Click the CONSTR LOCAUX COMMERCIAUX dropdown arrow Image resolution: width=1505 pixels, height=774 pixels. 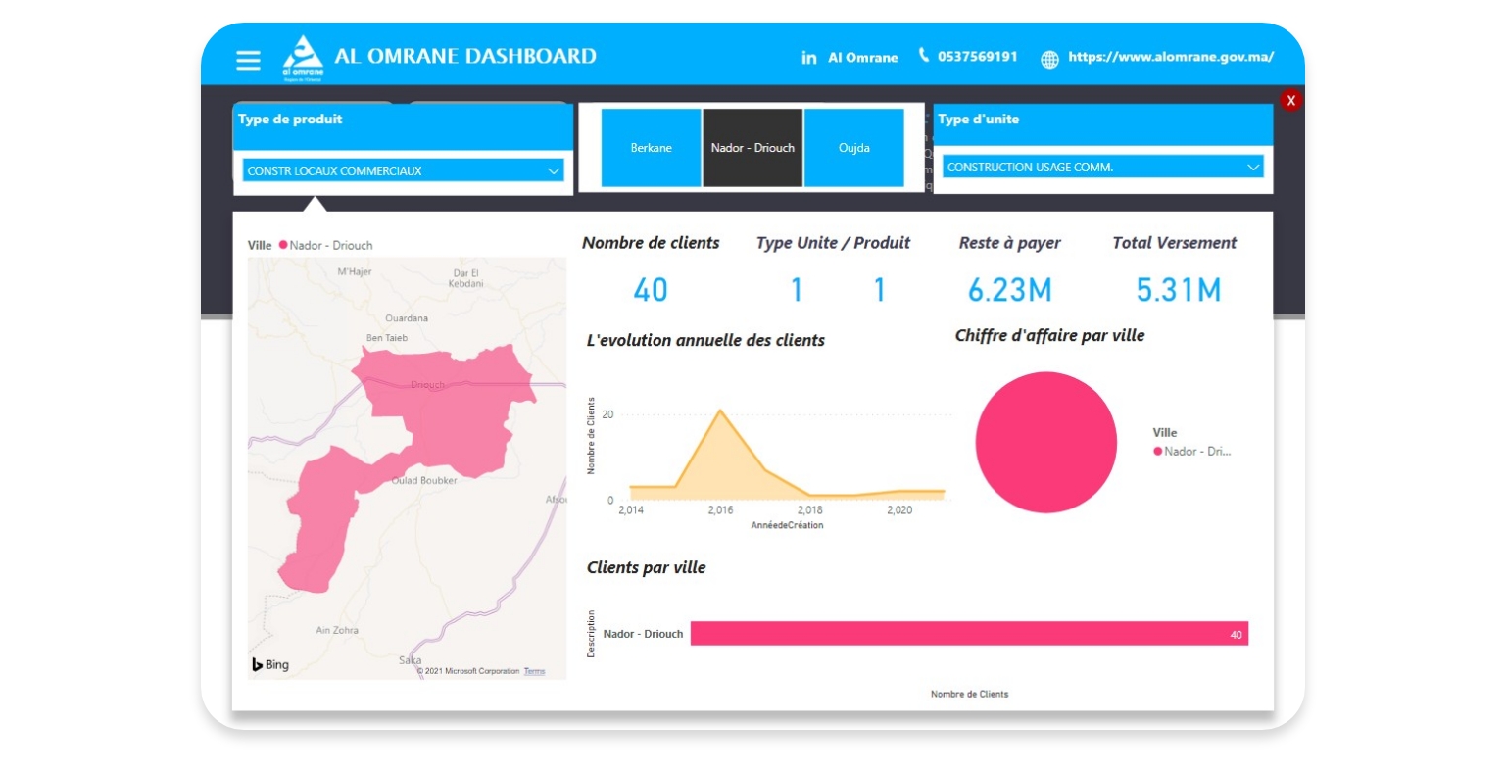(x=554, y=170)
